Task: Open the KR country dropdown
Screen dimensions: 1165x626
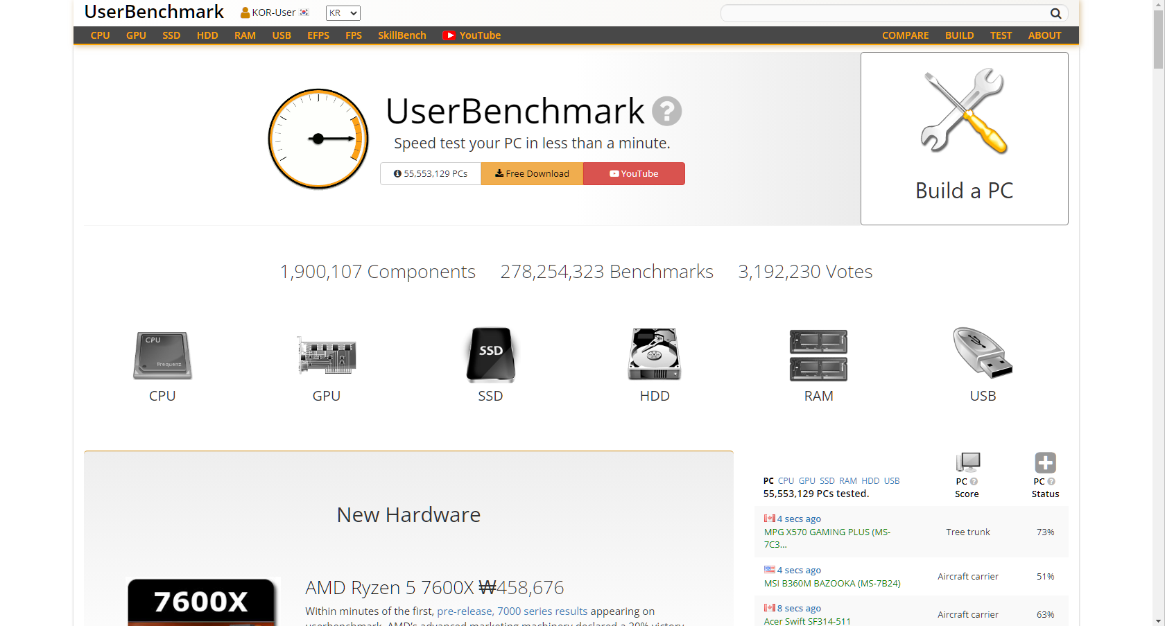Action: coord(343,13)
